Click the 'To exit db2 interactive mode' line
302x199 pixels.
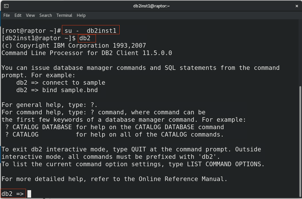pos(131,149)
